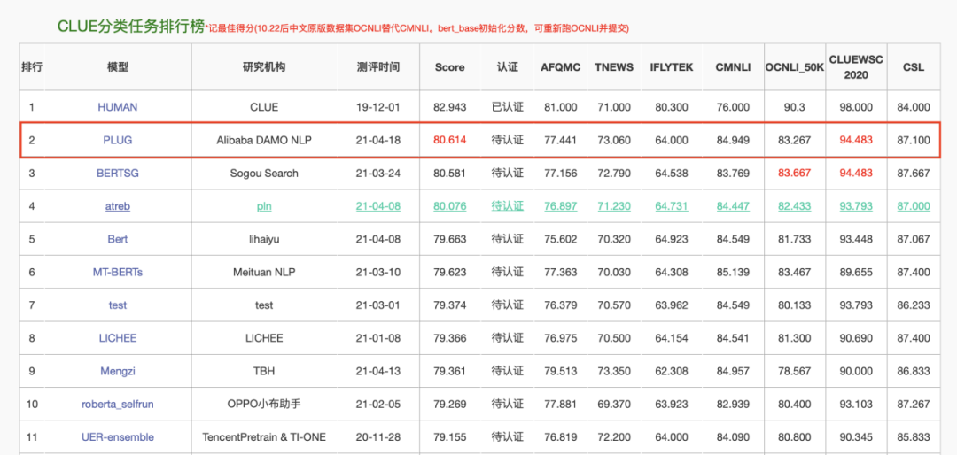Open the Mengzi model link
Viewport: 957px width, 455px height.
118,371
